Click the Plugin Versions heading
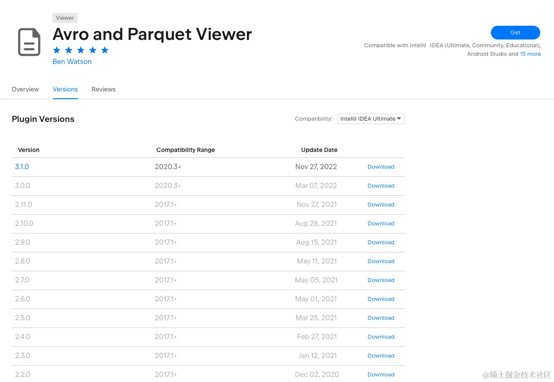This screenshot has height=382, width=554. click(x=43, y=119)
